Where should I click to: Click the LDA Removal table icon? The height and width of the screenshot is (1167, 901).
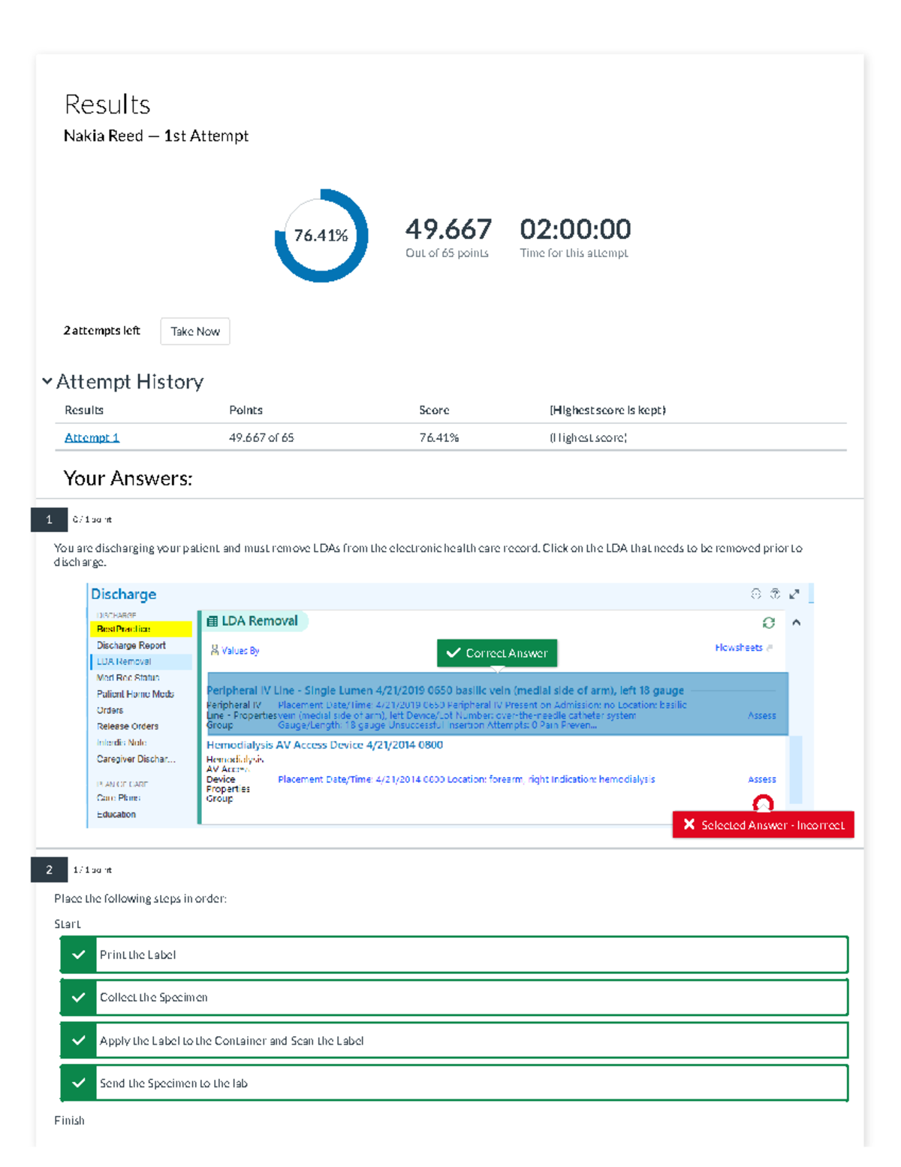pos(212,621)
